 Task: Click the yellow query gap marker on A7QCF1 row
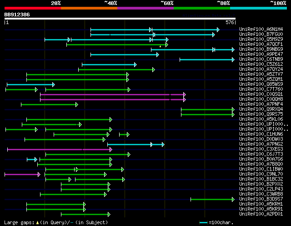[x=160, y=46]
